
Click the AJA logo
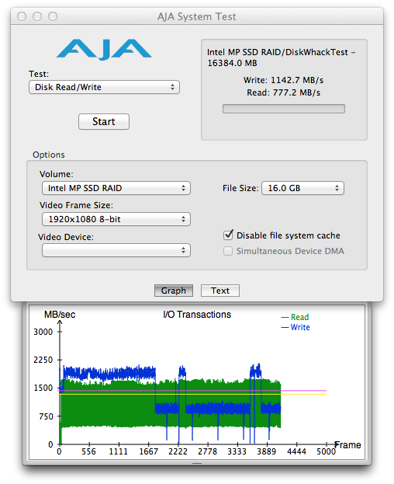coord(104,50)
